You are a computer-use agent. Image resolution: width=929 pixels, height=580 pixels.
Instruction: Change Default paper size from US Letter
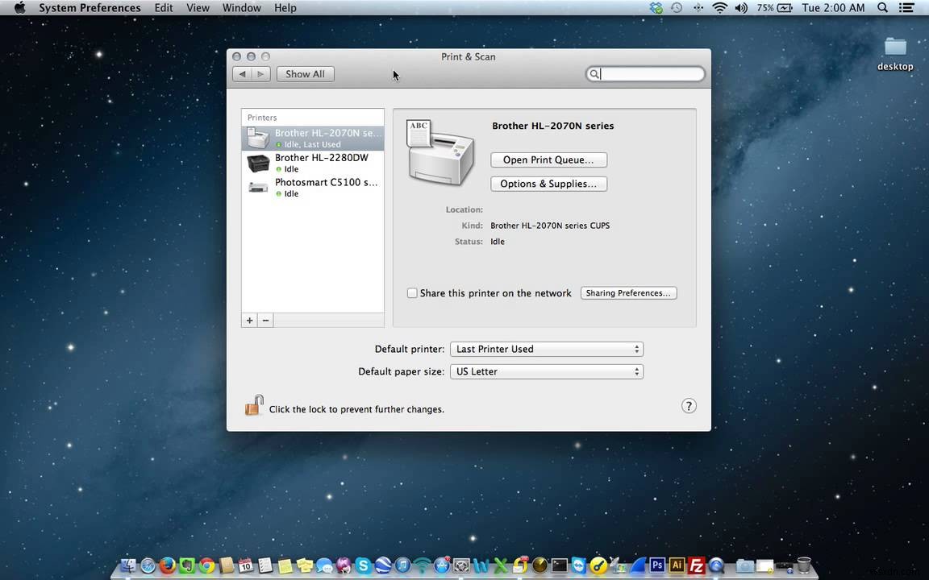click(547, 371)
